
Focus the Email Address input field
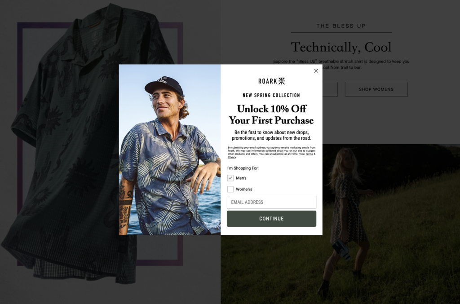(271, 202)
